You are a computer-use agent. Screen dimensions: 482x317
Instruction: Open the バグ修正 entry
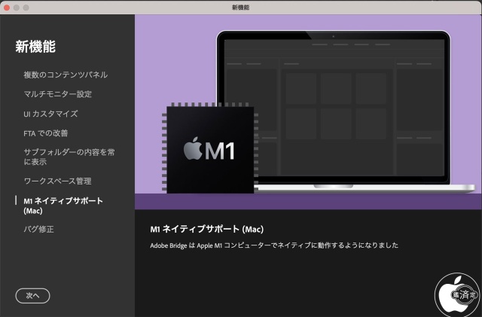(38, 229)
